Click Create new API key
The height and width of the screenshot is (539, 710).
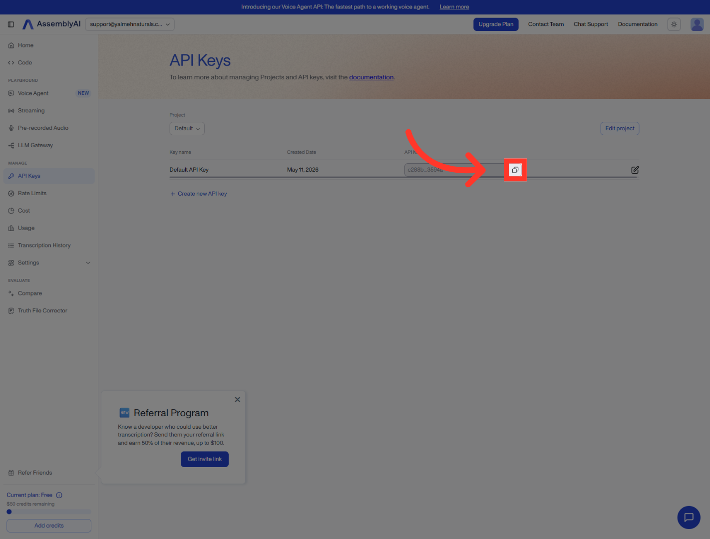coord(199,194)
